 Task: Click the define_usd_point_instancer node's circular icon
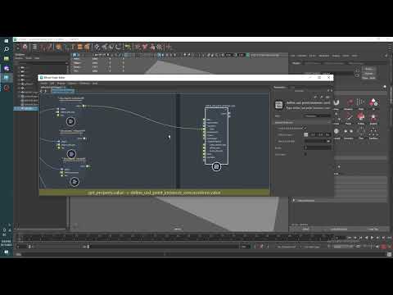point(216,166)
